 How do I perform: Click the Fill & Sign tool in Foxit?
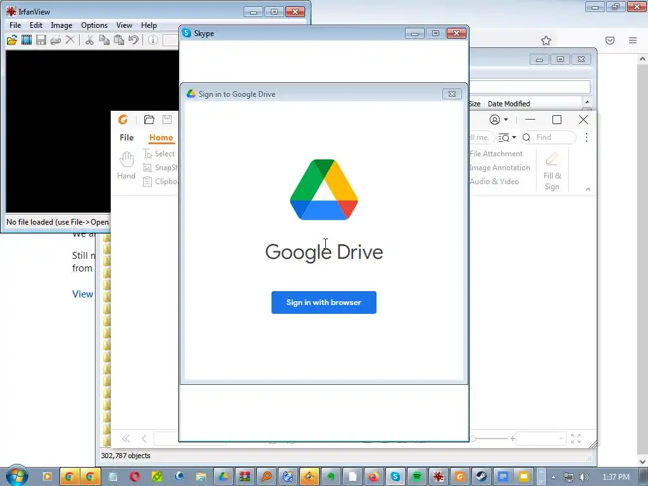click(x=552, y=171)
